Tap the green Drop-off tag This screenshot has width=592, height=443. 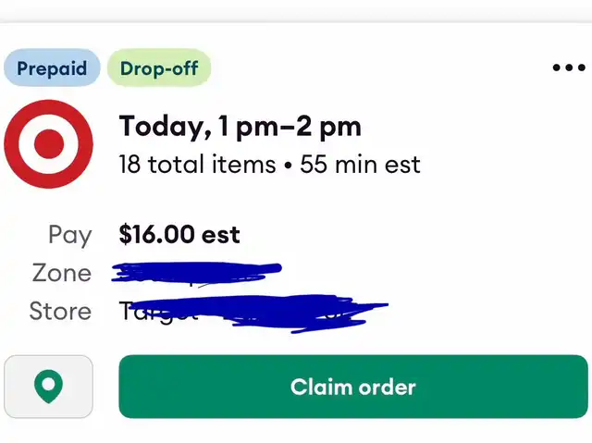(159, 68)
